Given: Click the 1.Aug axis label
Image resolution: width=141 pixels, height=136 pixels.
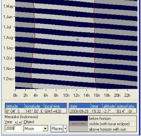Looking at the screenshot, I should pyautogui.click(x=8, y=38).
